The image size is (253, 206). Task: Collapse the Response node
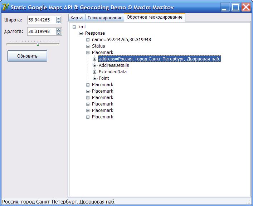click(x=81, y=33)
